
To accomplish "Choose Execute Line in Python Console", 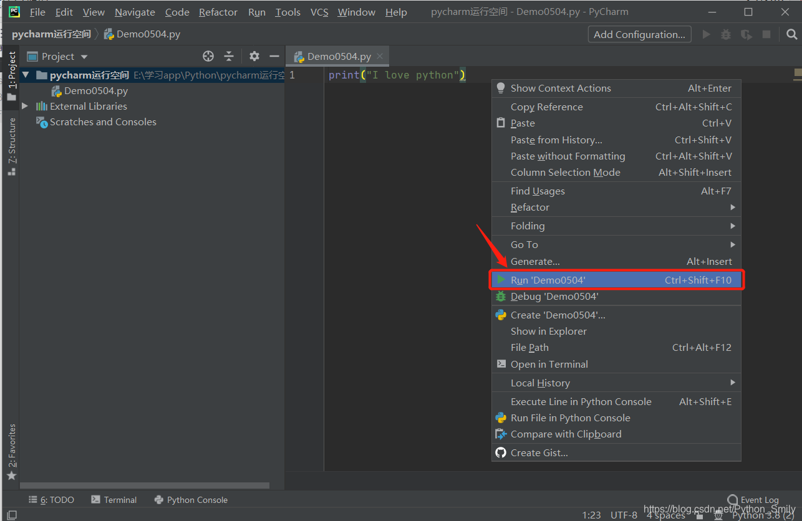I will point(616,401).
